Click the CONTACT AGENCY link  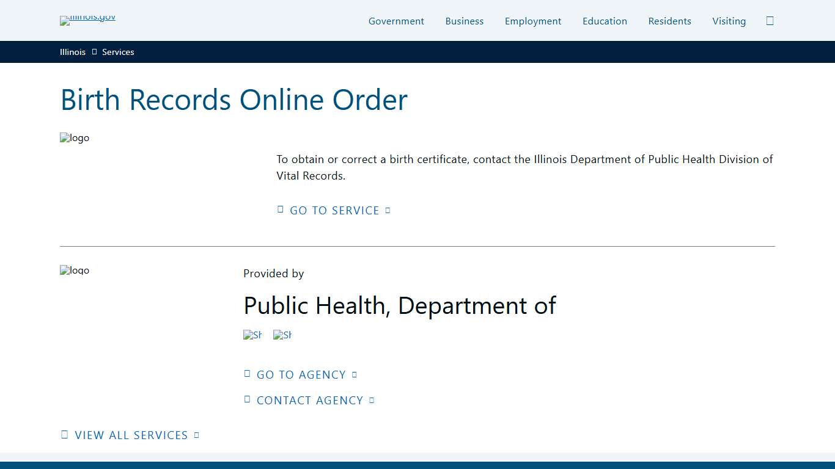[x=310, y=400]
